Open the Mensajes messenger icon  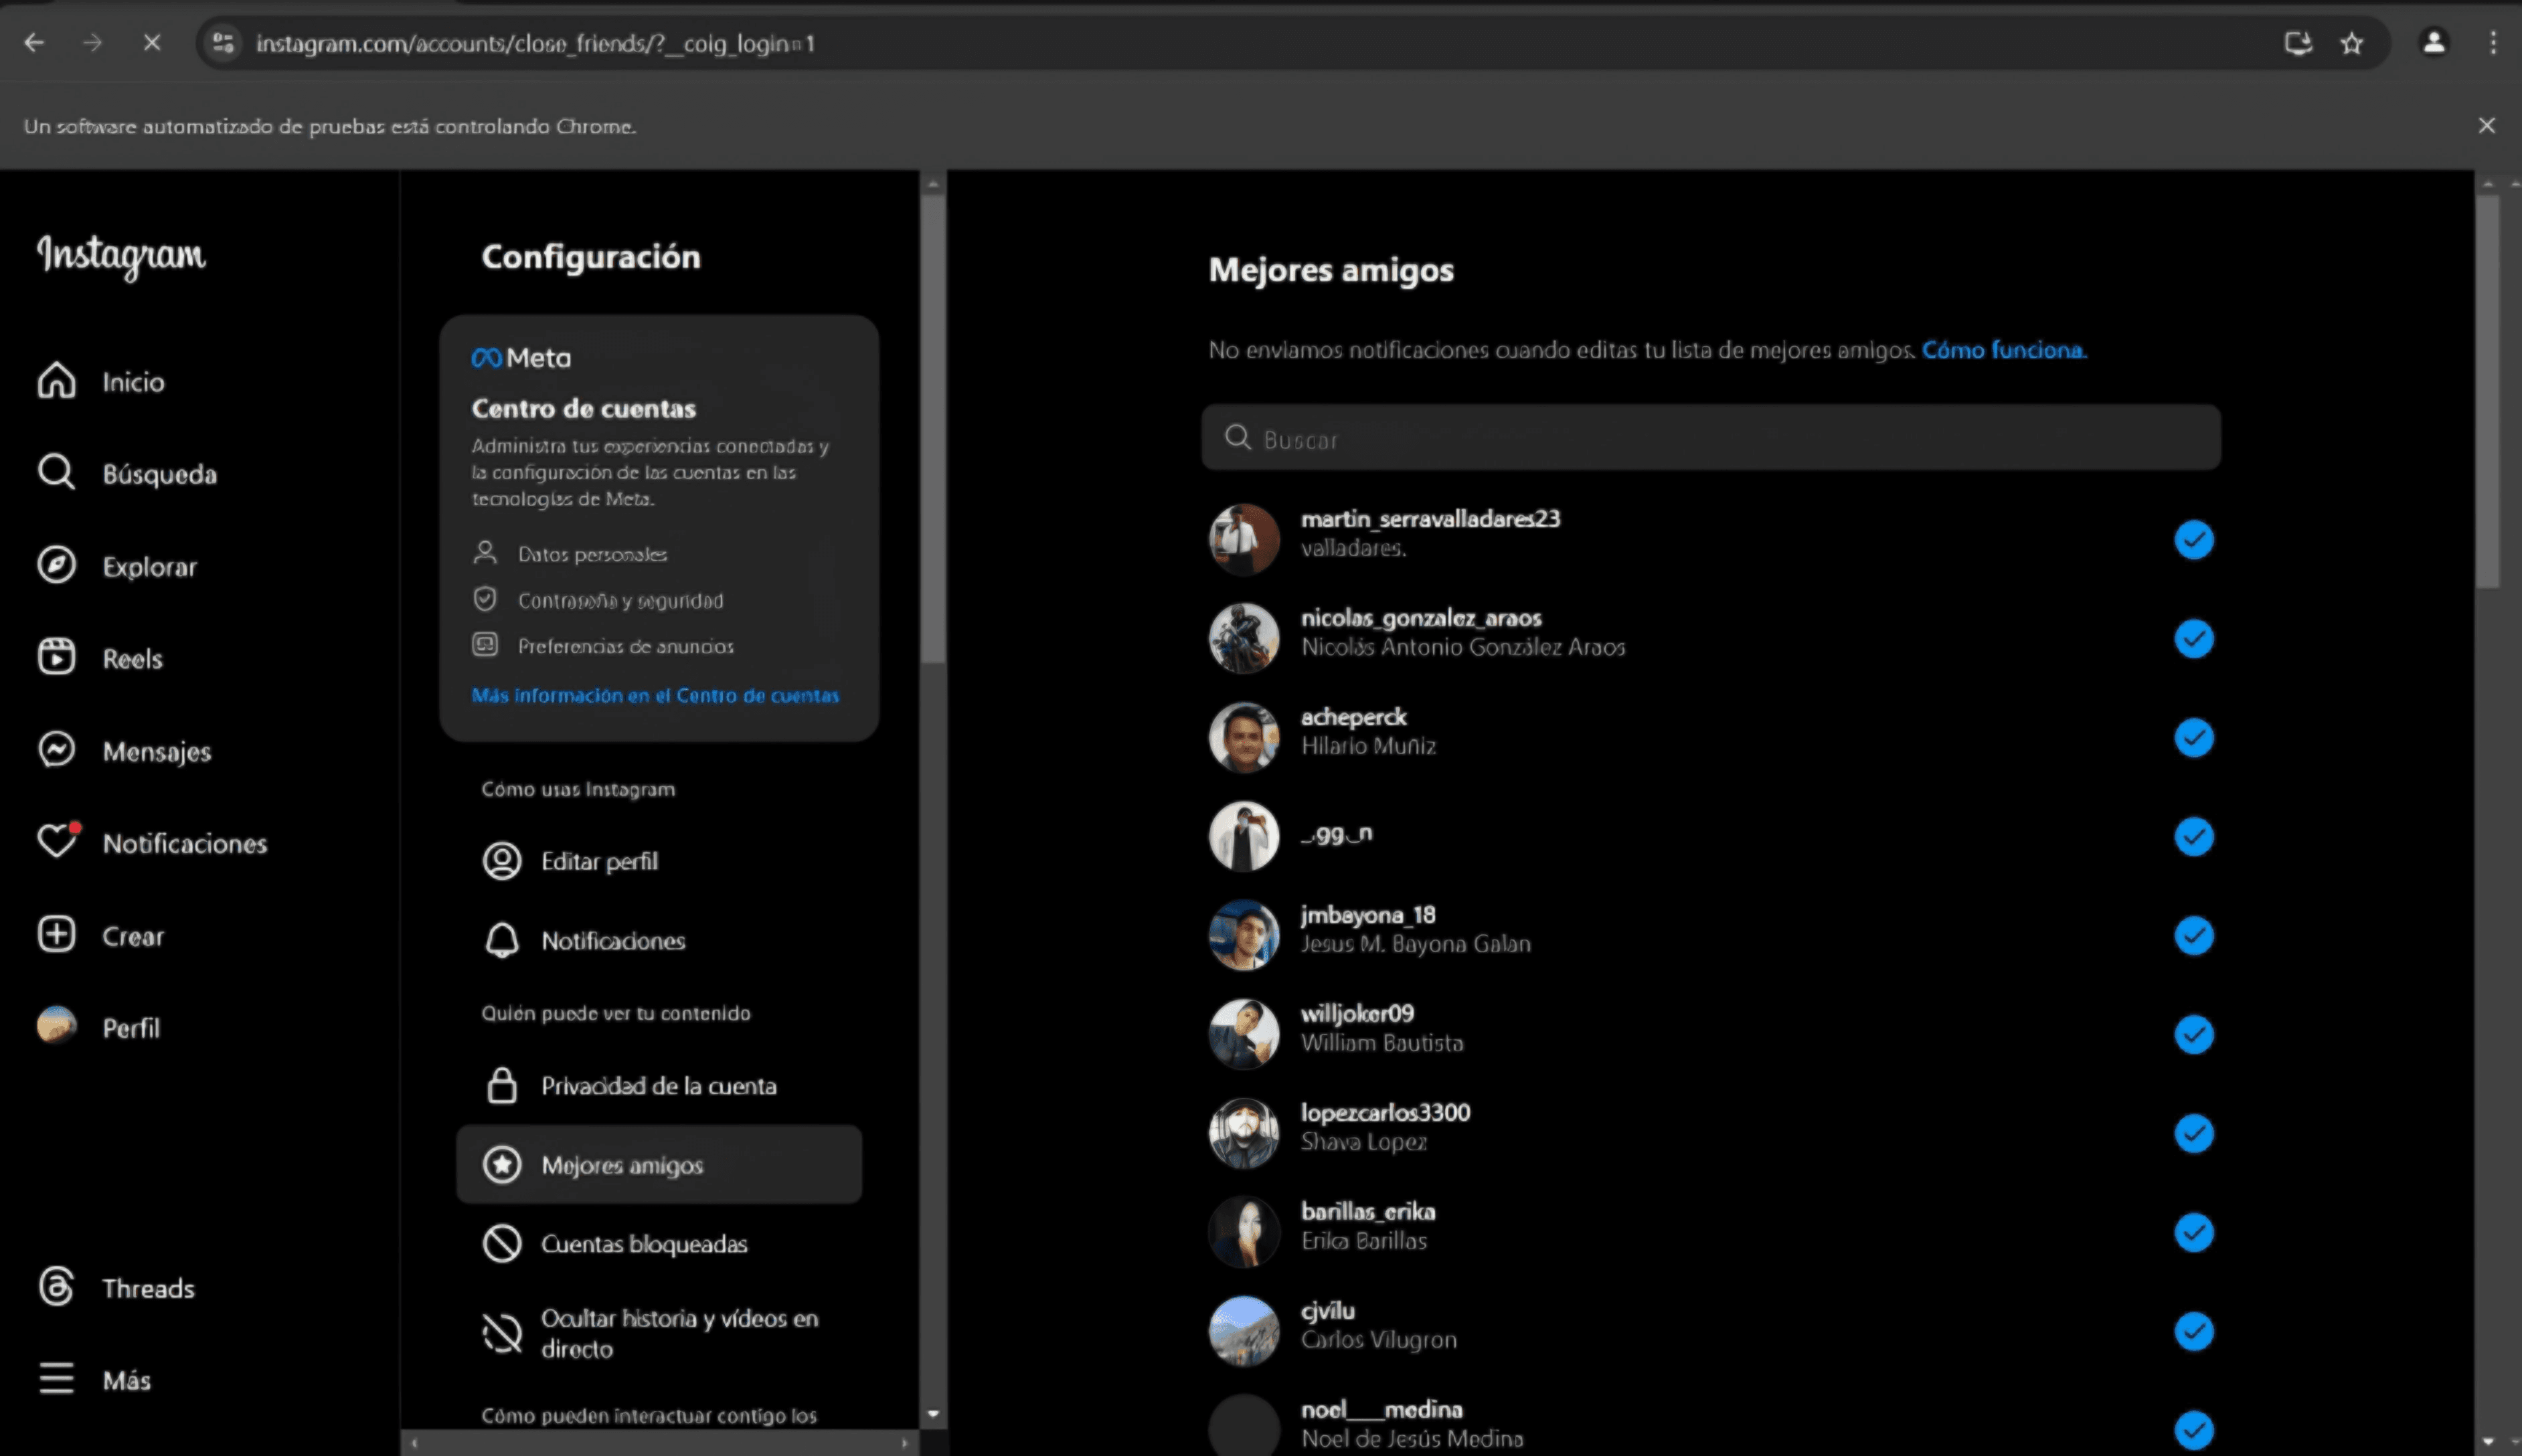56,750
